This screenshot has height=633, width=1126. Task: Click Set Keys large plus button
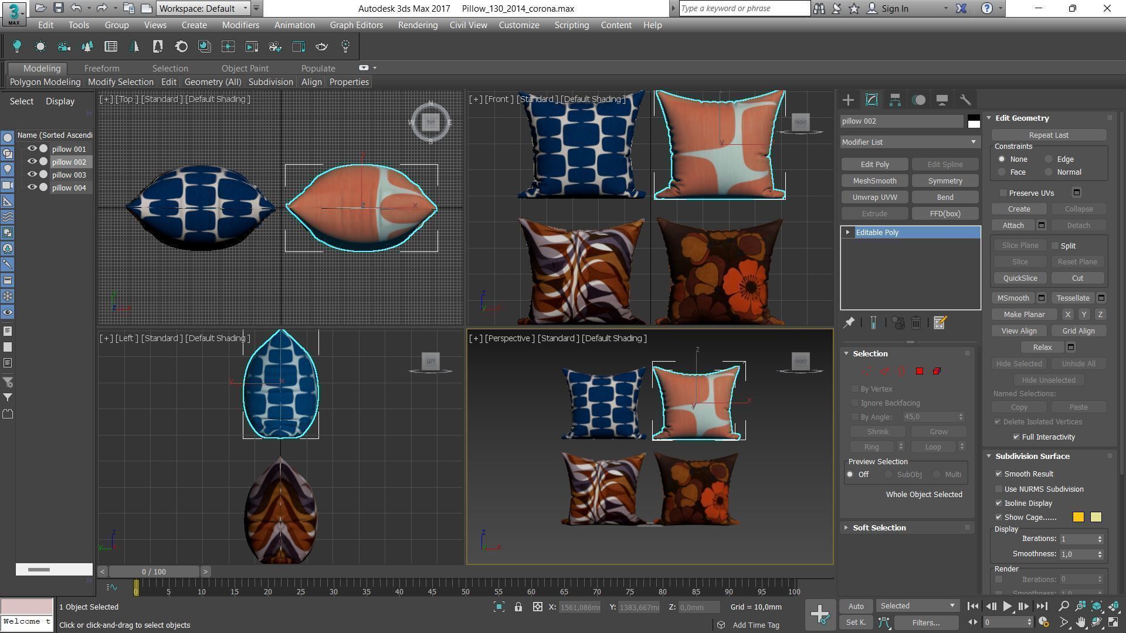(x=819, y=614)
